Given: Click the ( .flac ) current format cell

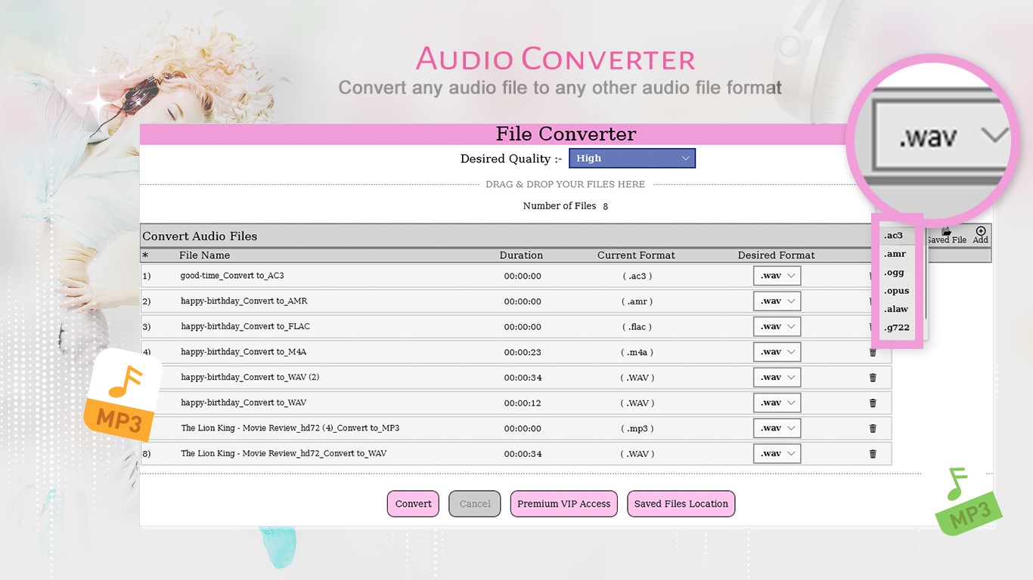Looking at the screenshot, I should pyautogui.click(x=637, y=327).
